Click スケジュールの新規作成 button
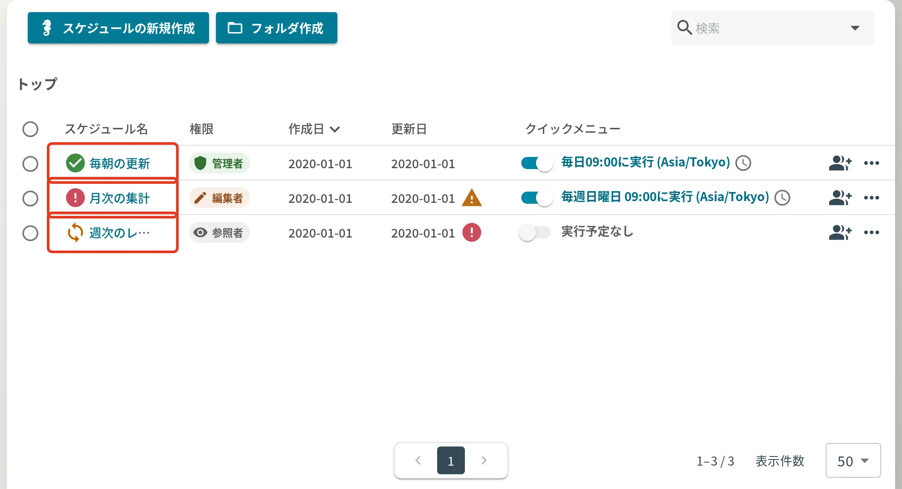This screenshot has height=489, width=902. (x=118, y=28)
